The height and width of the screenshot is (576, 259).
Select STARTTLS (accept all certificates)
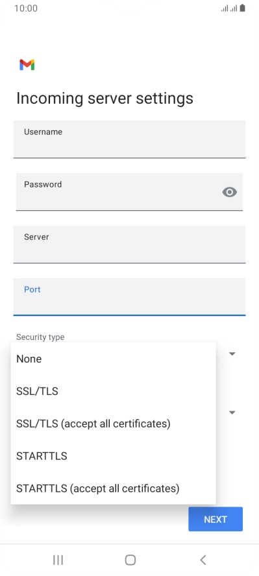coord(113,488)
